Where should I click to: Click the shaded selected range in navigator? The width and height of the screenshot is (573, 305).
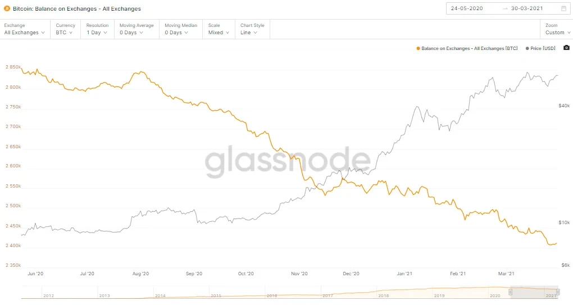534,292
